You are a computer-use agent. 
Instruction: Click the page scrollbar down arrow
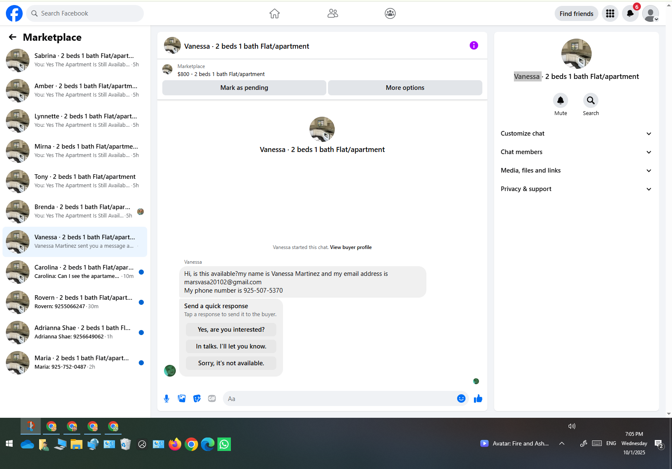point(669,414)
